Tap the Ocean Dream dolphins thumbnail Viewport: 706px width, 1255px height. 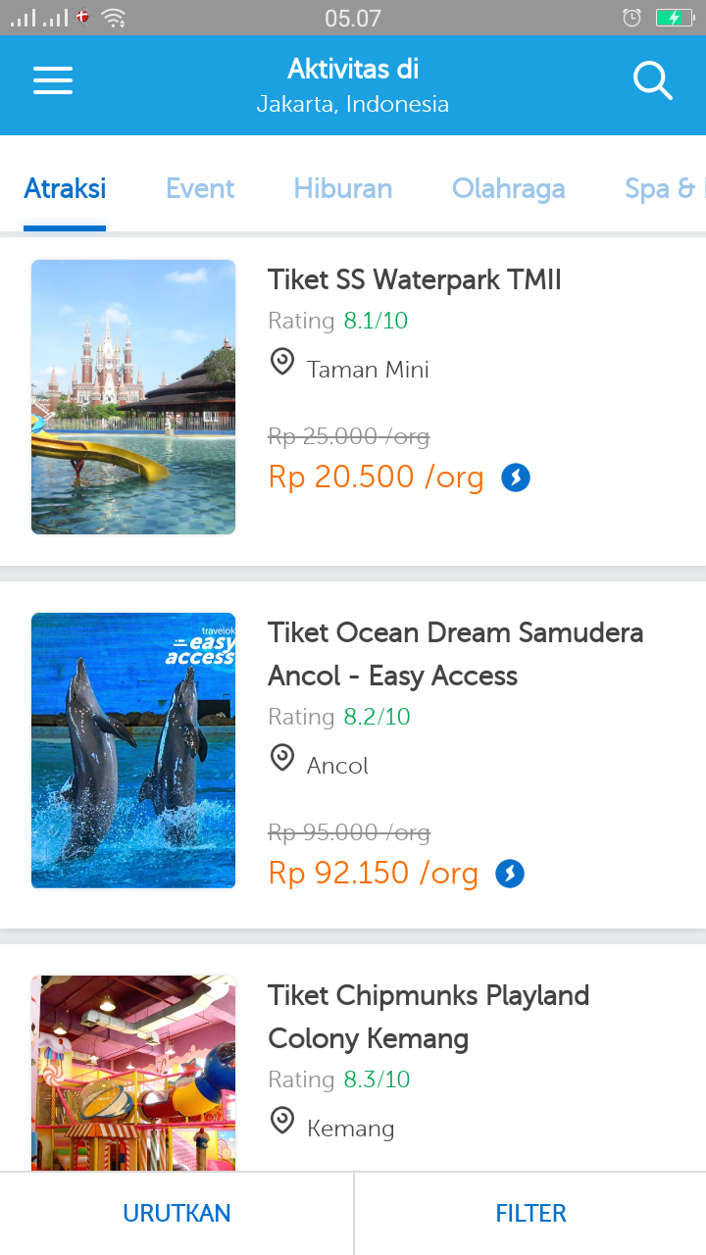(x=133, y=750)
